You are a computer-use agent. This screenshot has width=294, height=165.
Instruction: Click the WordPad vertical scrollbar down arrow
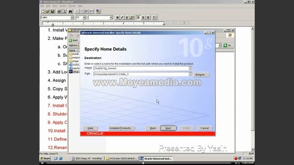pos(252,149)
